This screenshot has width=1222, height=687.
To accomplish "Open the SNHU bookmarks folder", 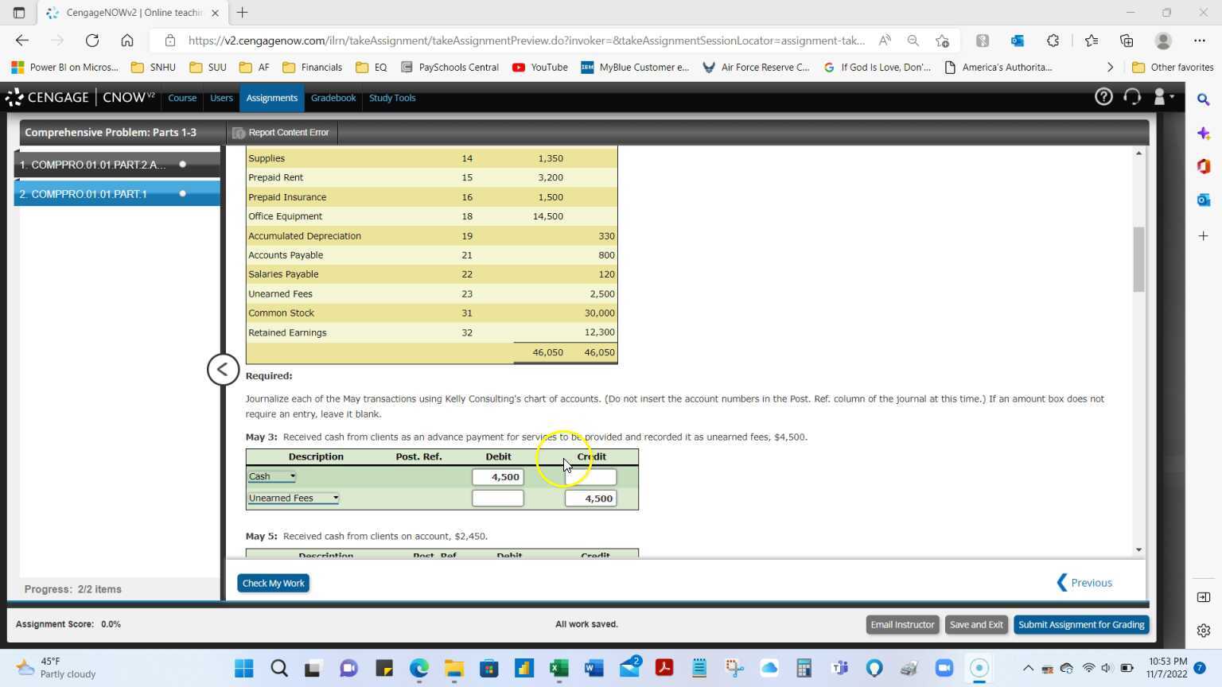I will [x=154, y=68].
